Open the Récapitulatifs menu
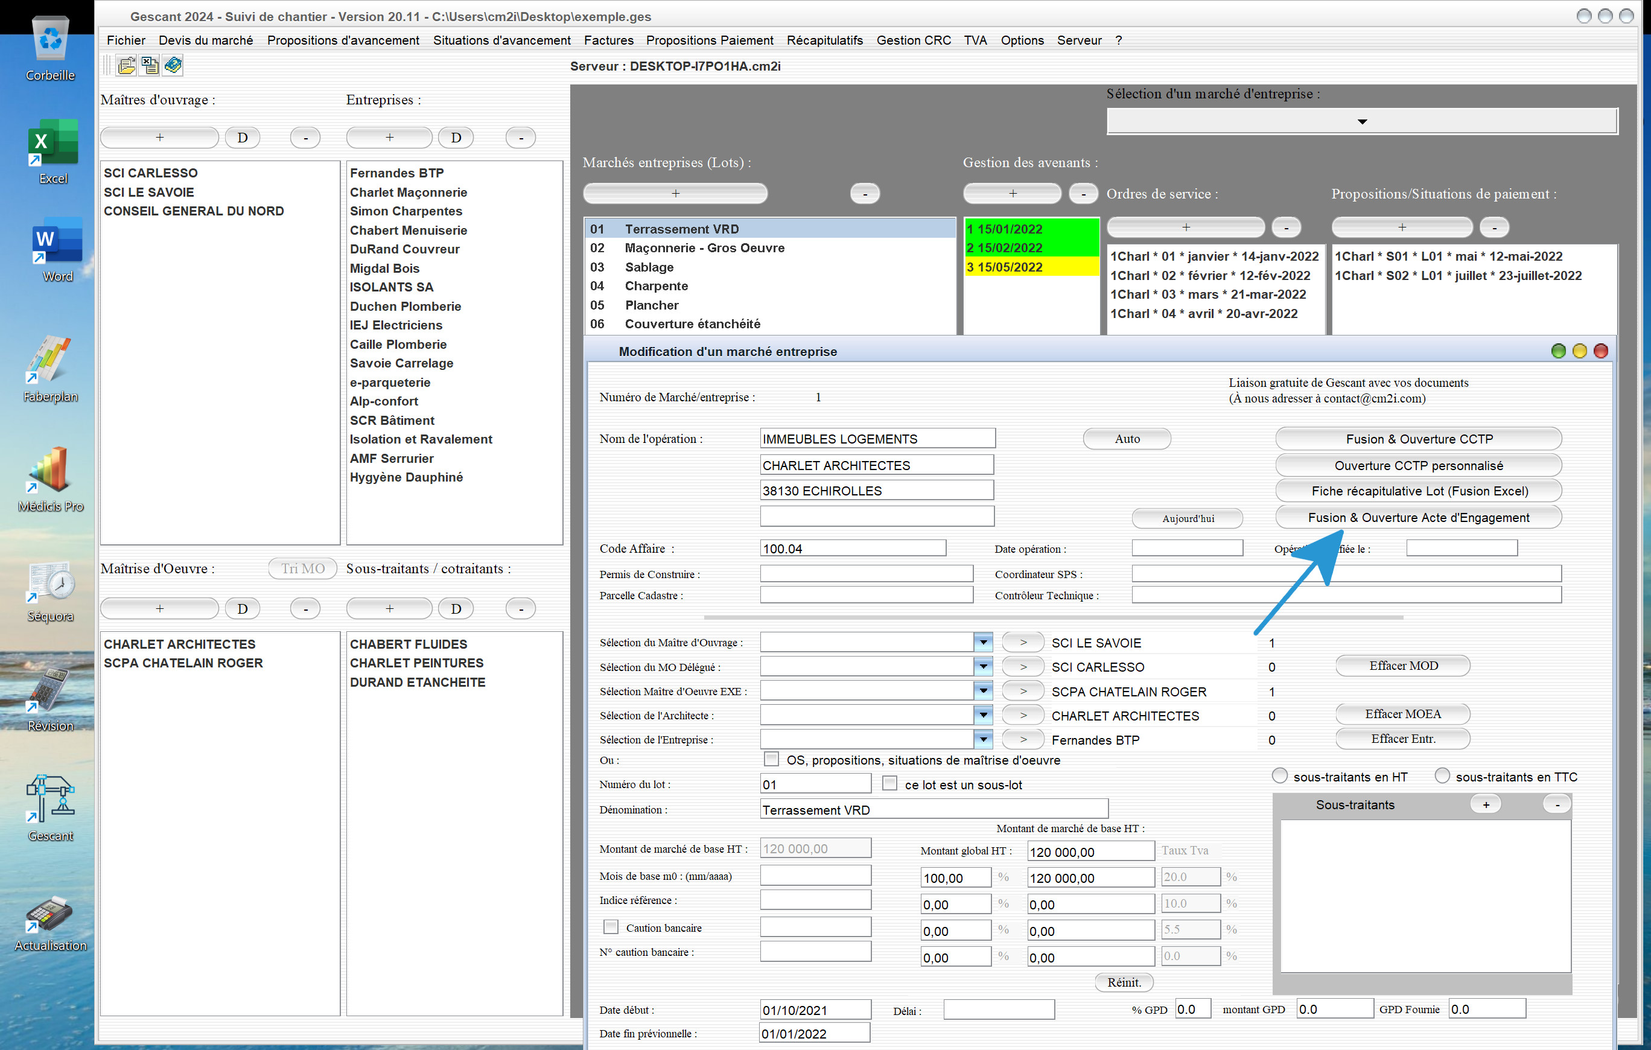Image resolution: width=1651 pixels, height=1050 pixels. tap(824, 40)
